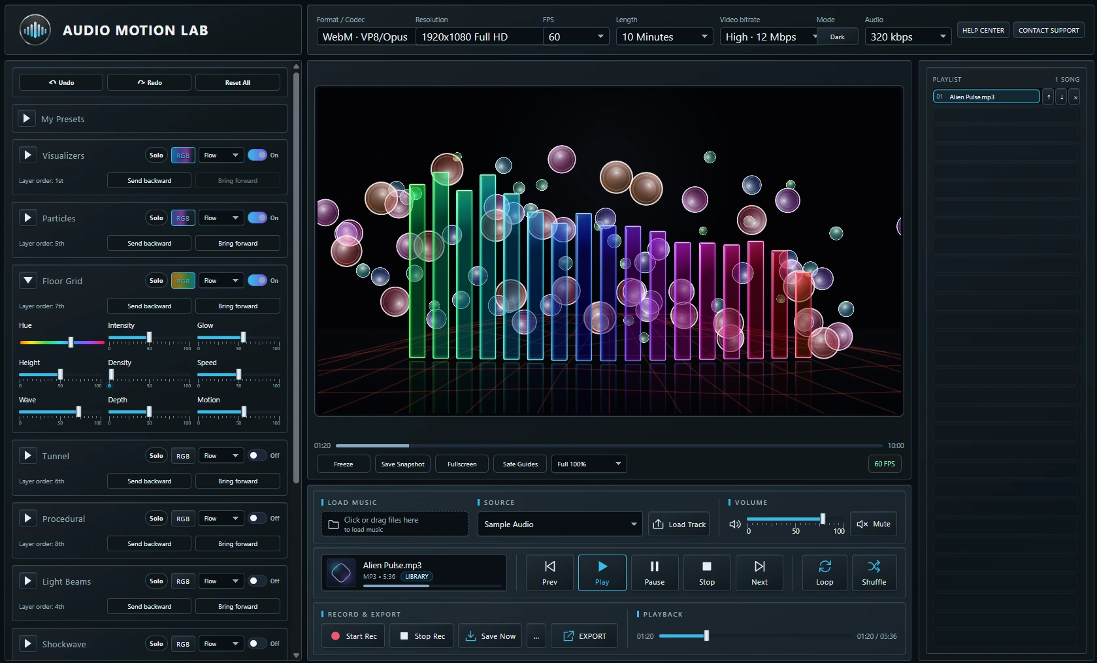The width and height of the screenshot is (1097, 663).
Task: Click Load Track upload button
Action: click(x=679, y=524)
